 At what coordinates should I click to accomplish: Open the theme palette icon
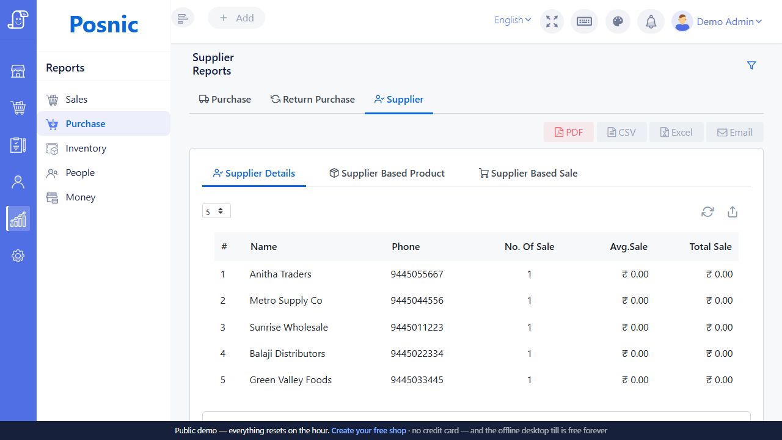pyautogui.click(x=618, y=21)
